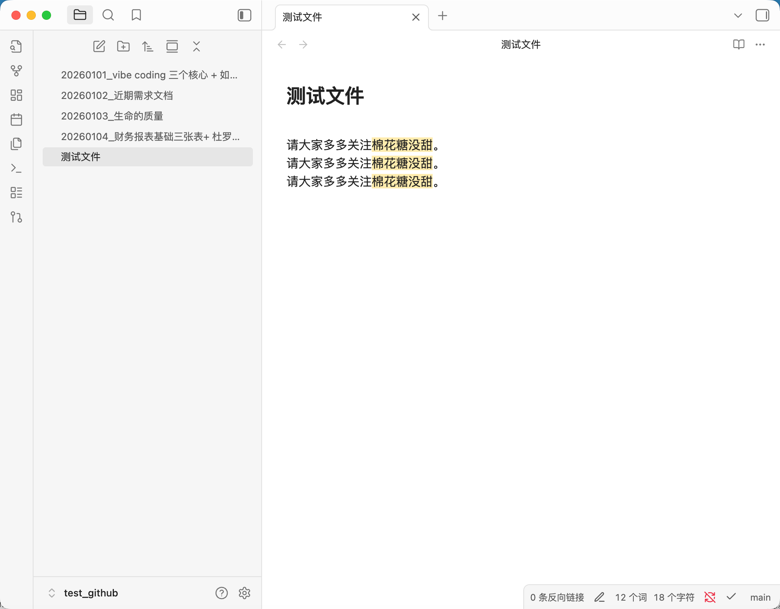Open the quick switcher ribbon icon

[x=16, y=46]
